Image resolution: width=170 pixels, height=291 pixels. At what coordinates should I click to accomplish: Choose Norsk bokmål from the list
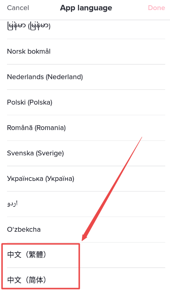(x=86, y=51)
